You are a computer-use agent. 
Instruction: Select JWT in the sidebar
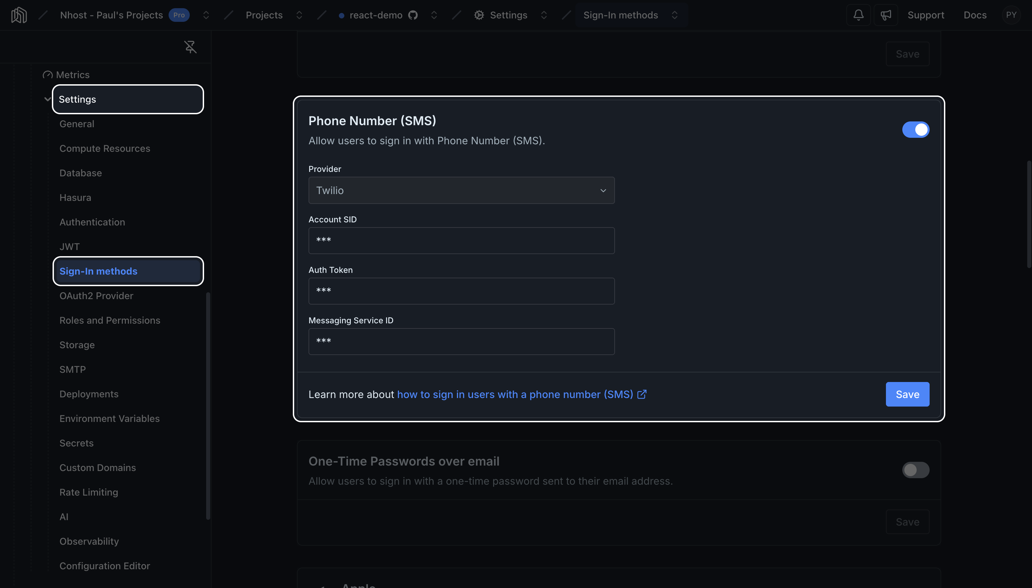click(x=70, y=247)
